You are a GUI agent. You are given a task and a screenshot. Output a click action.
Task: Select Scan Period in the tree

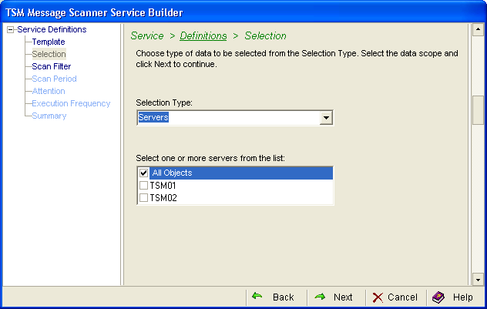(x=55, y=79)
